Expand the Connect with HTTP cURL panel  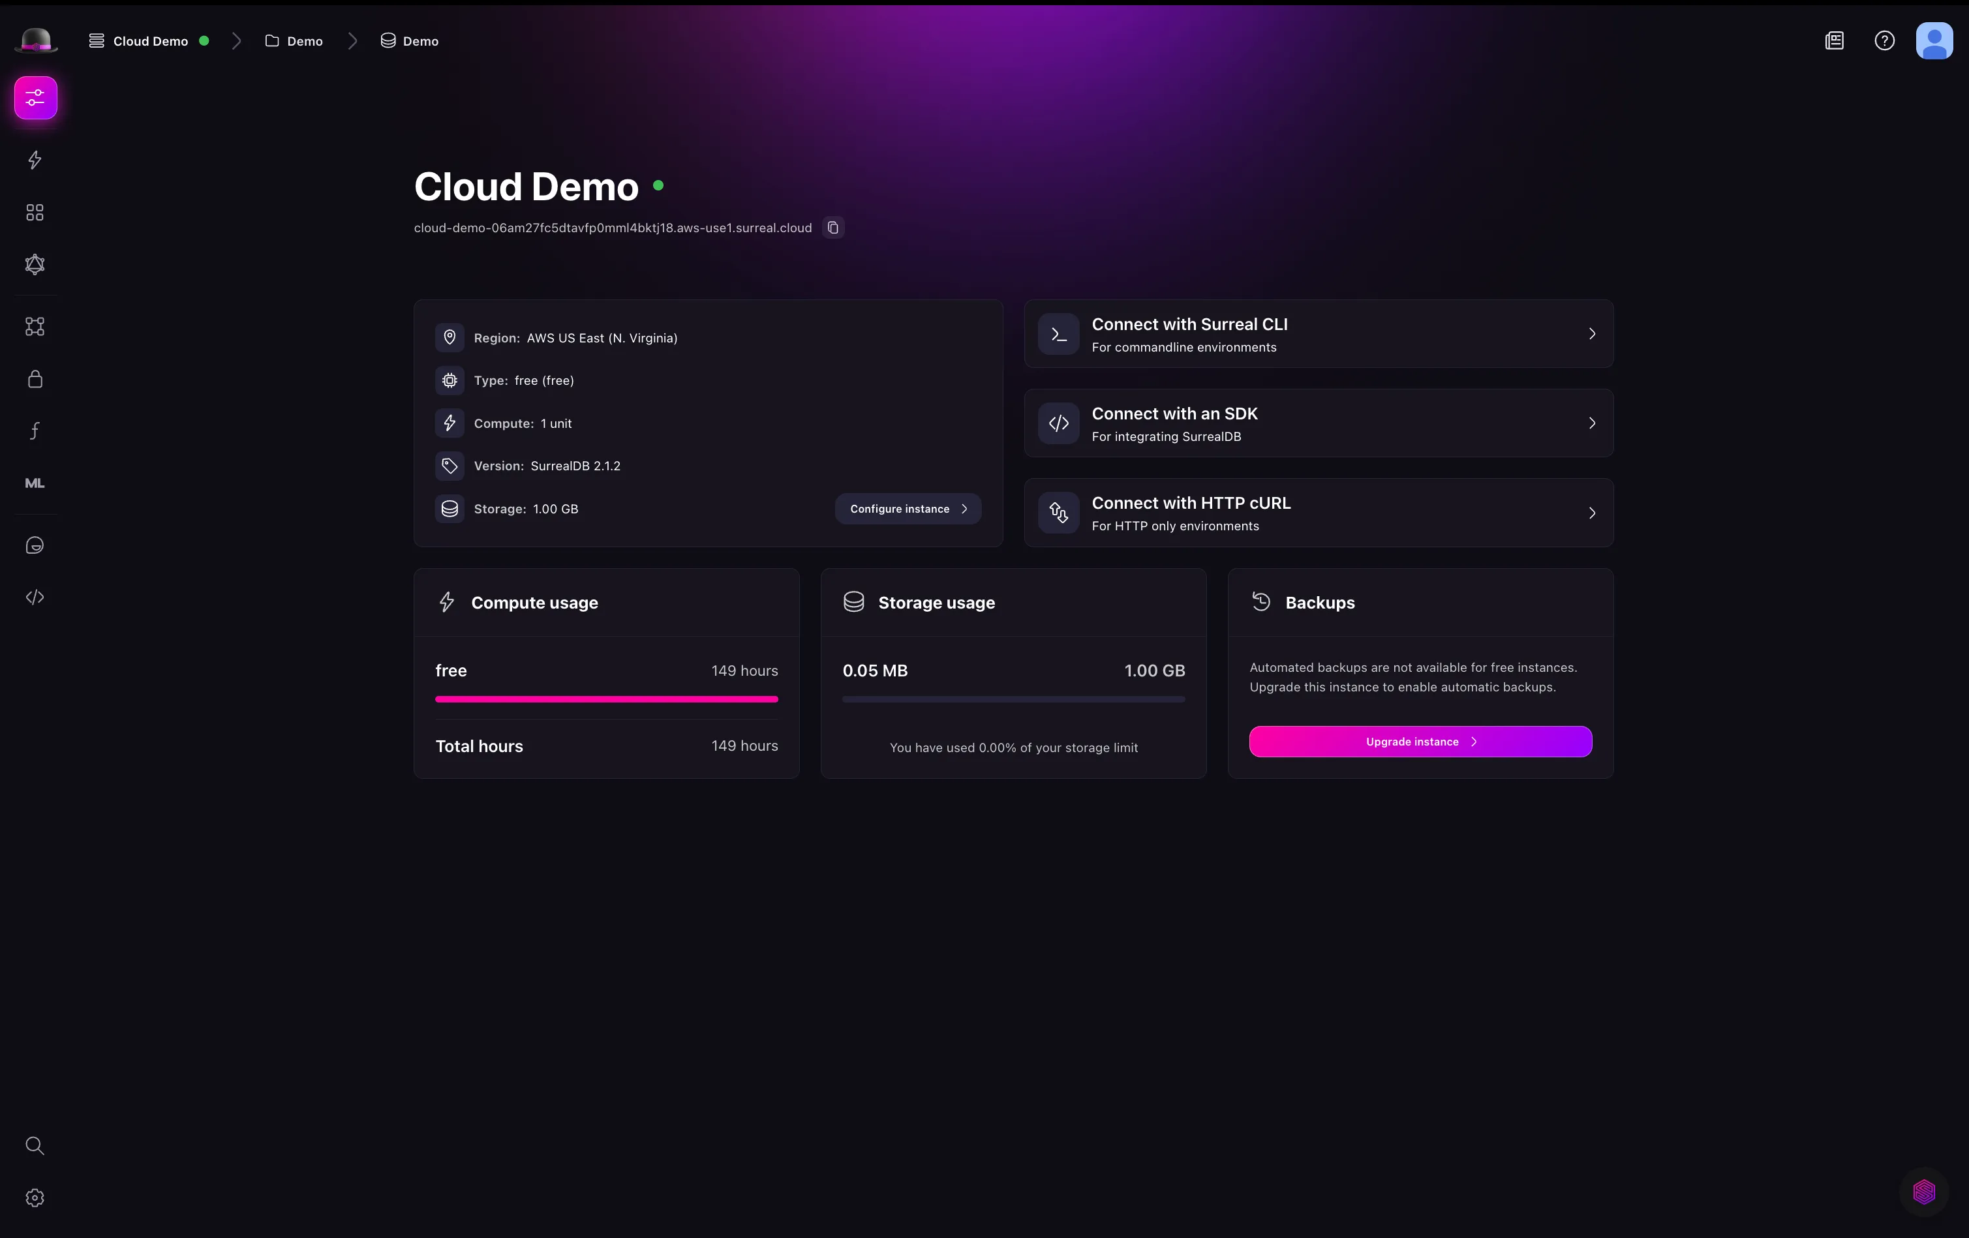coord(1317,513)
